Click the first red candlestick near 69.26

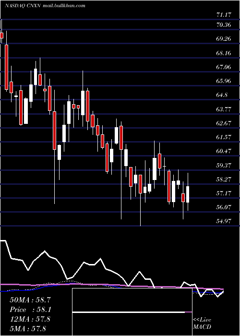[x=2, y=36]
